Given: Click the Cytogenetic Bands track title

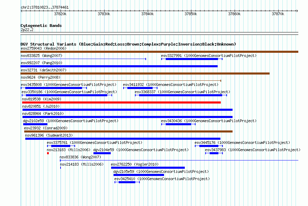Looking at the screenshot, I should tap(41, 26).
